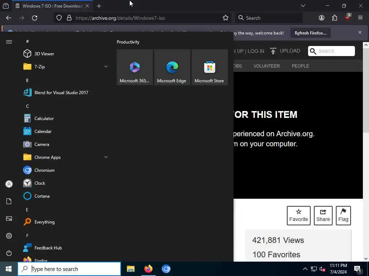Image resolution: width=369 pixels, height=276 pixels.
Task: Click the taskbar clock and date
Action: (338, 269)
